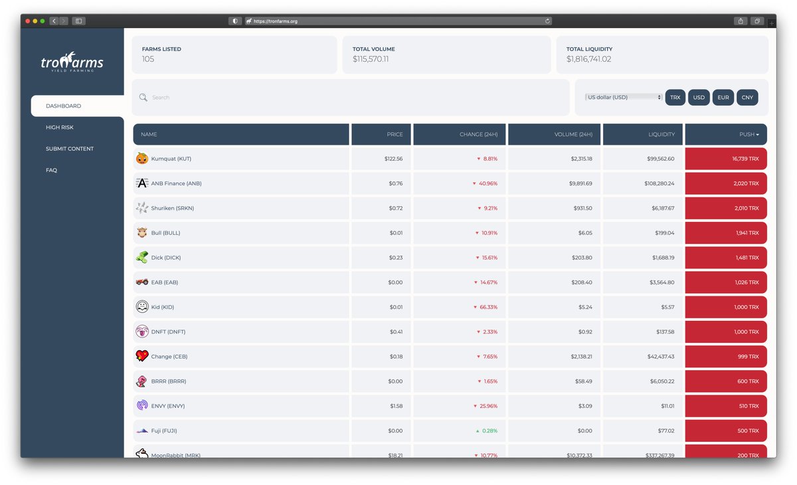Viewport: 797px width, 485px height.
Task: Sort by PUSH column header arrow
Action: point(757,135)
